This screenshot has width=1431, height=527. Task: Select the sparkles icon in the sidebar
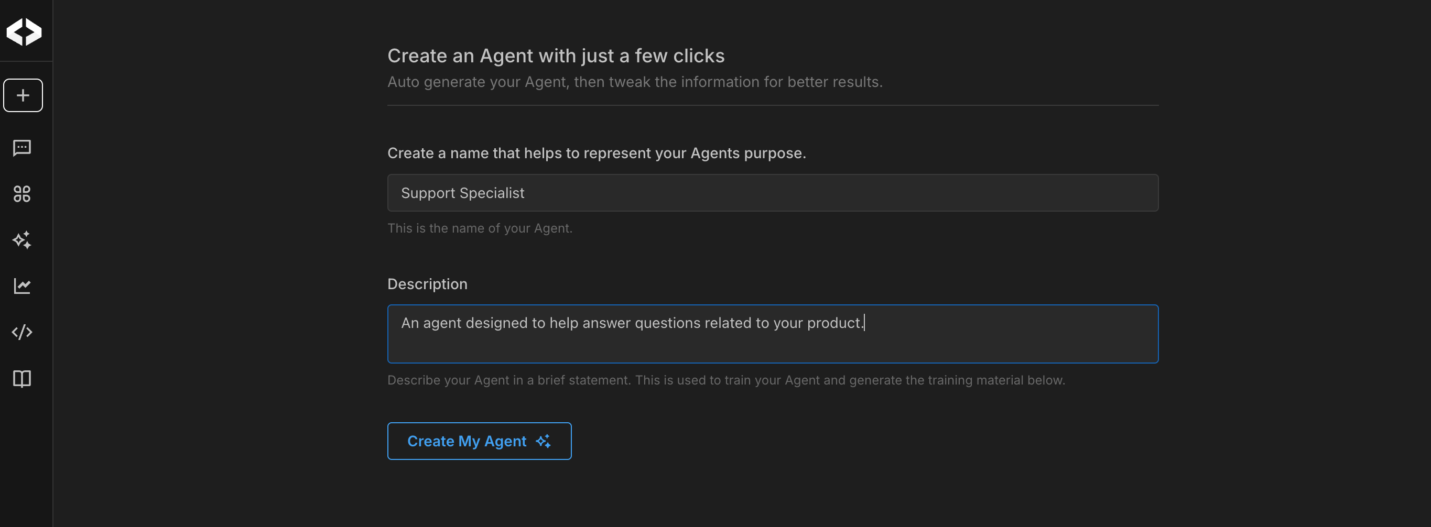[x=22, y=240]
